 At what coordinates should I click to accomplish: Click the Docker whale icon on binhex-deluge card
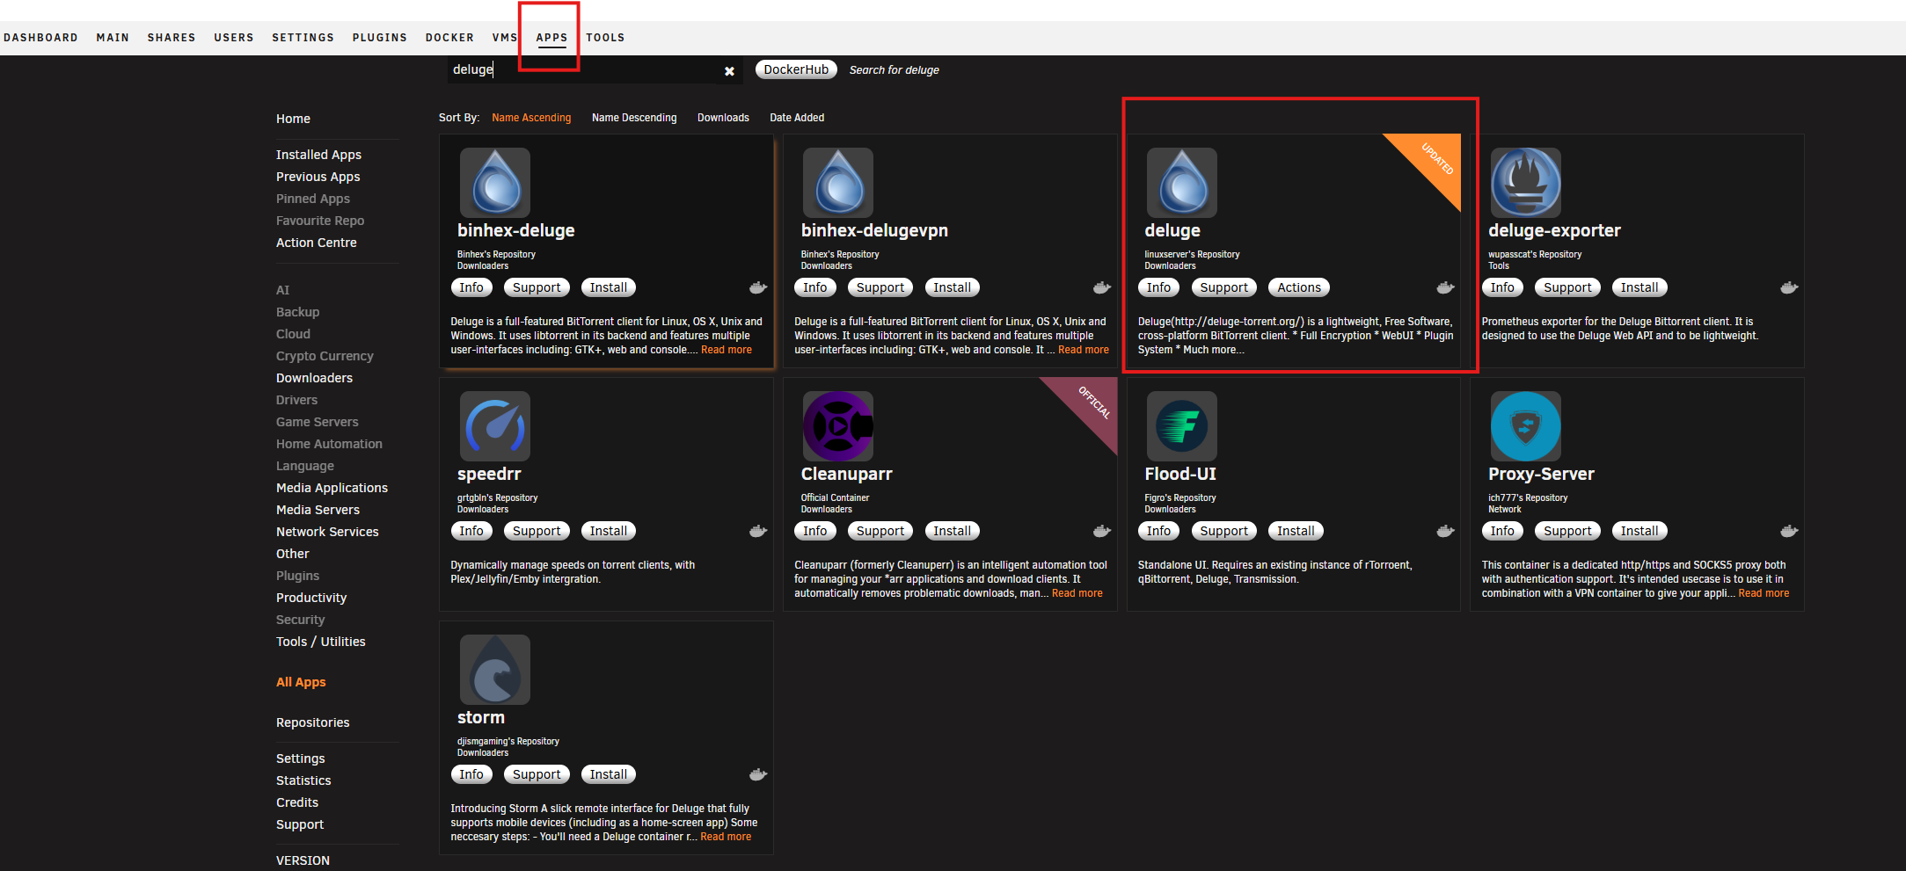pos(758,287)
